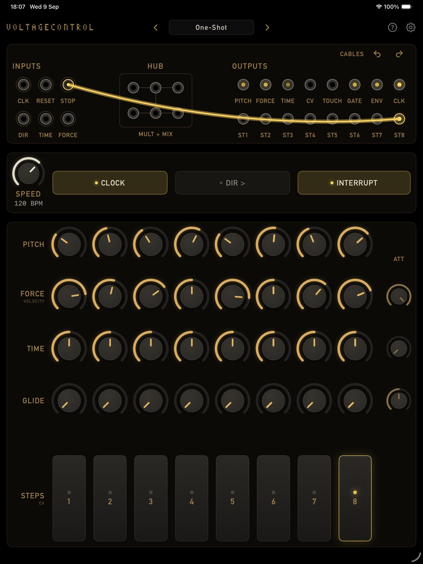Undo the last cable change
The height and width of the screenshot is (564, 423).
click(x=377, y=54)
